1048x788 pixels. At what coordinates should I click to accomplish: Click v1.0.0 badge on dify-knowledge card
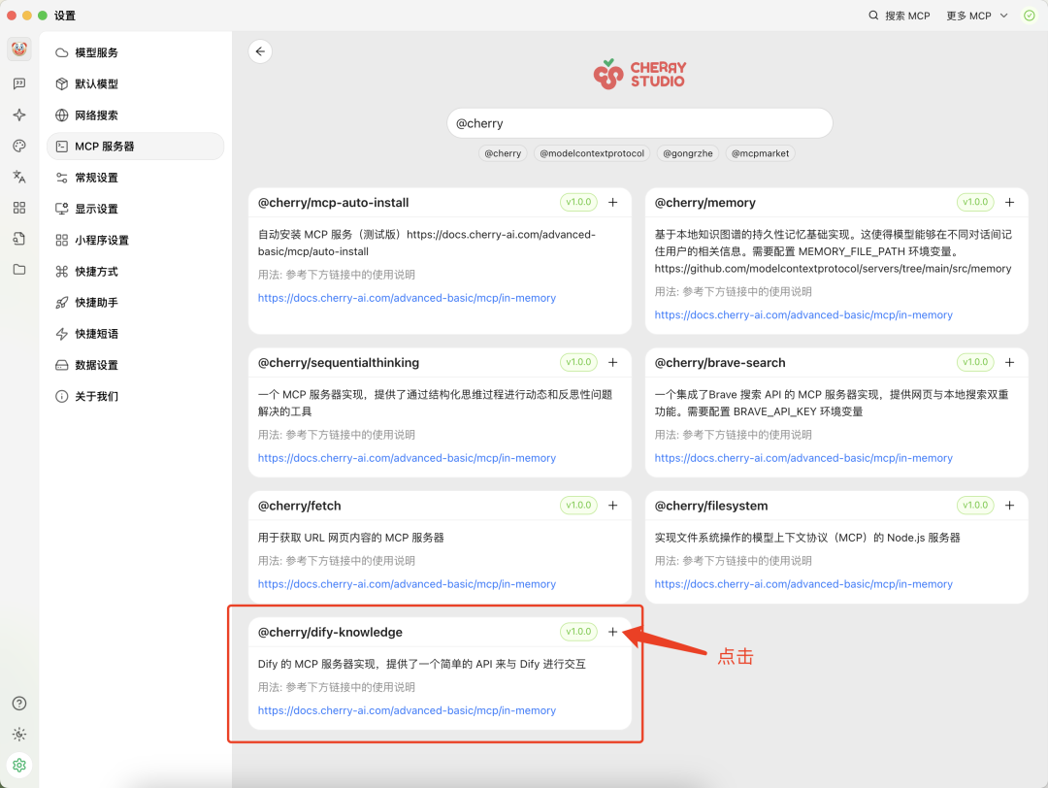coord(578,632)
